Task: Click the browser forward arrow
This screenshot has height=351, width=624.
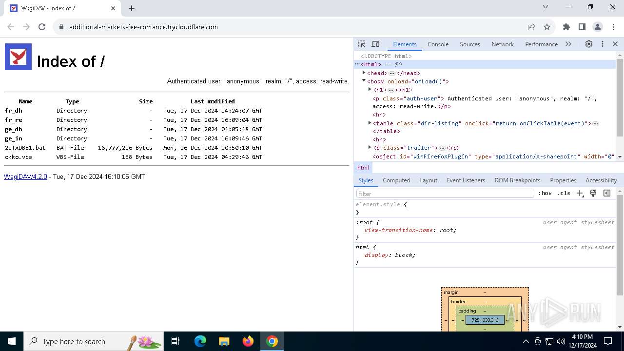Action: click(x=26, y=27)
